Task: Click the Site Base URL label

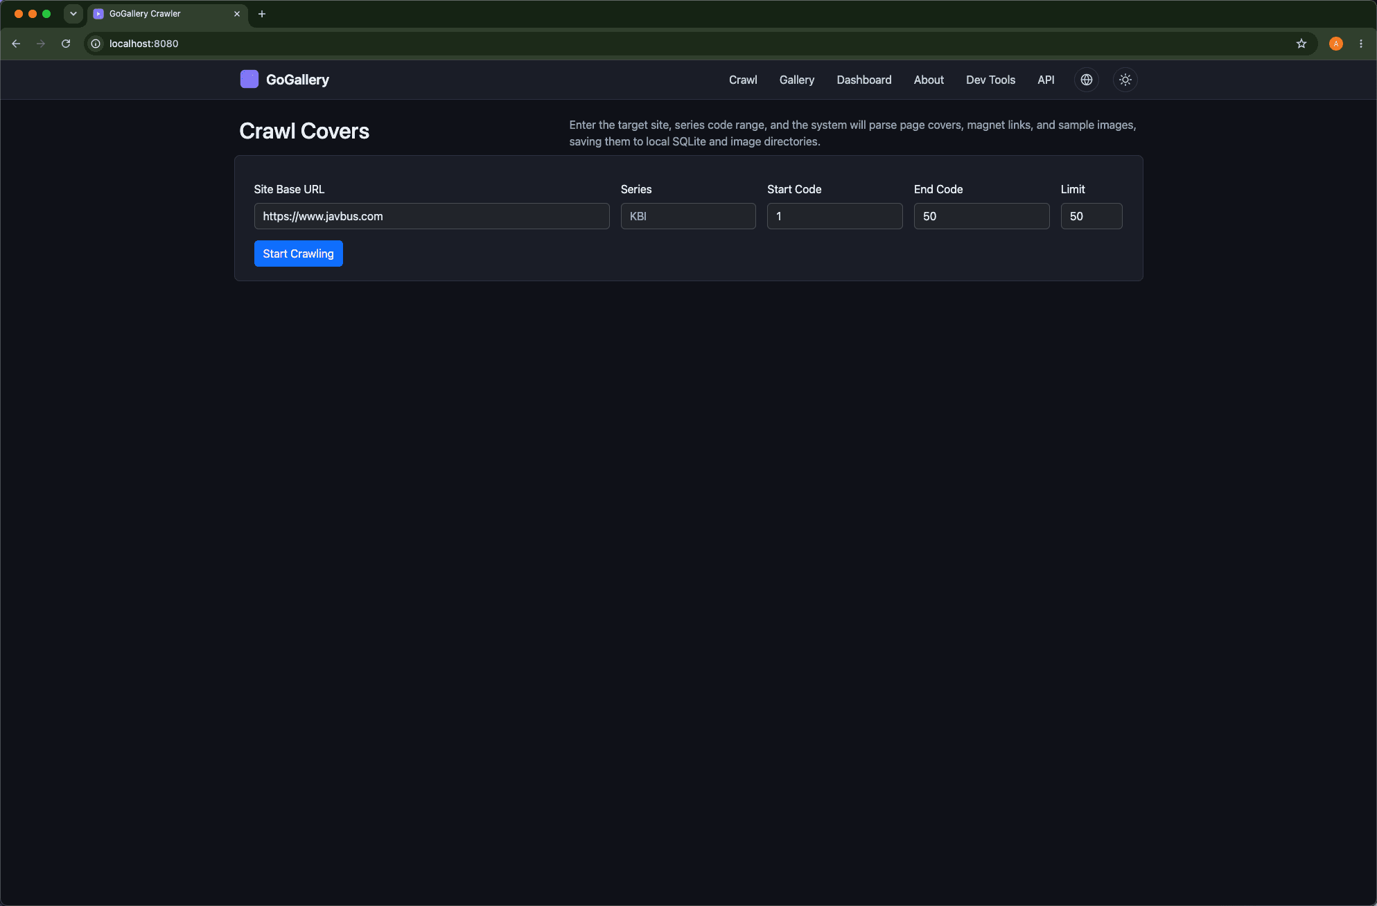Action: coord(289,189)
